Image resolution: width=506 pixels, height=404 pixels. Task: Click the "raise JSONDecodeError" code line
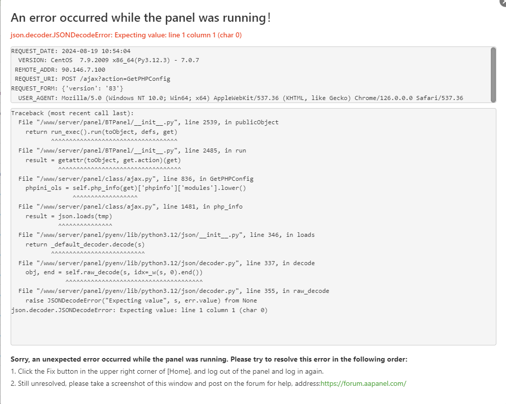pyautogui.click(x=141, y=300)
